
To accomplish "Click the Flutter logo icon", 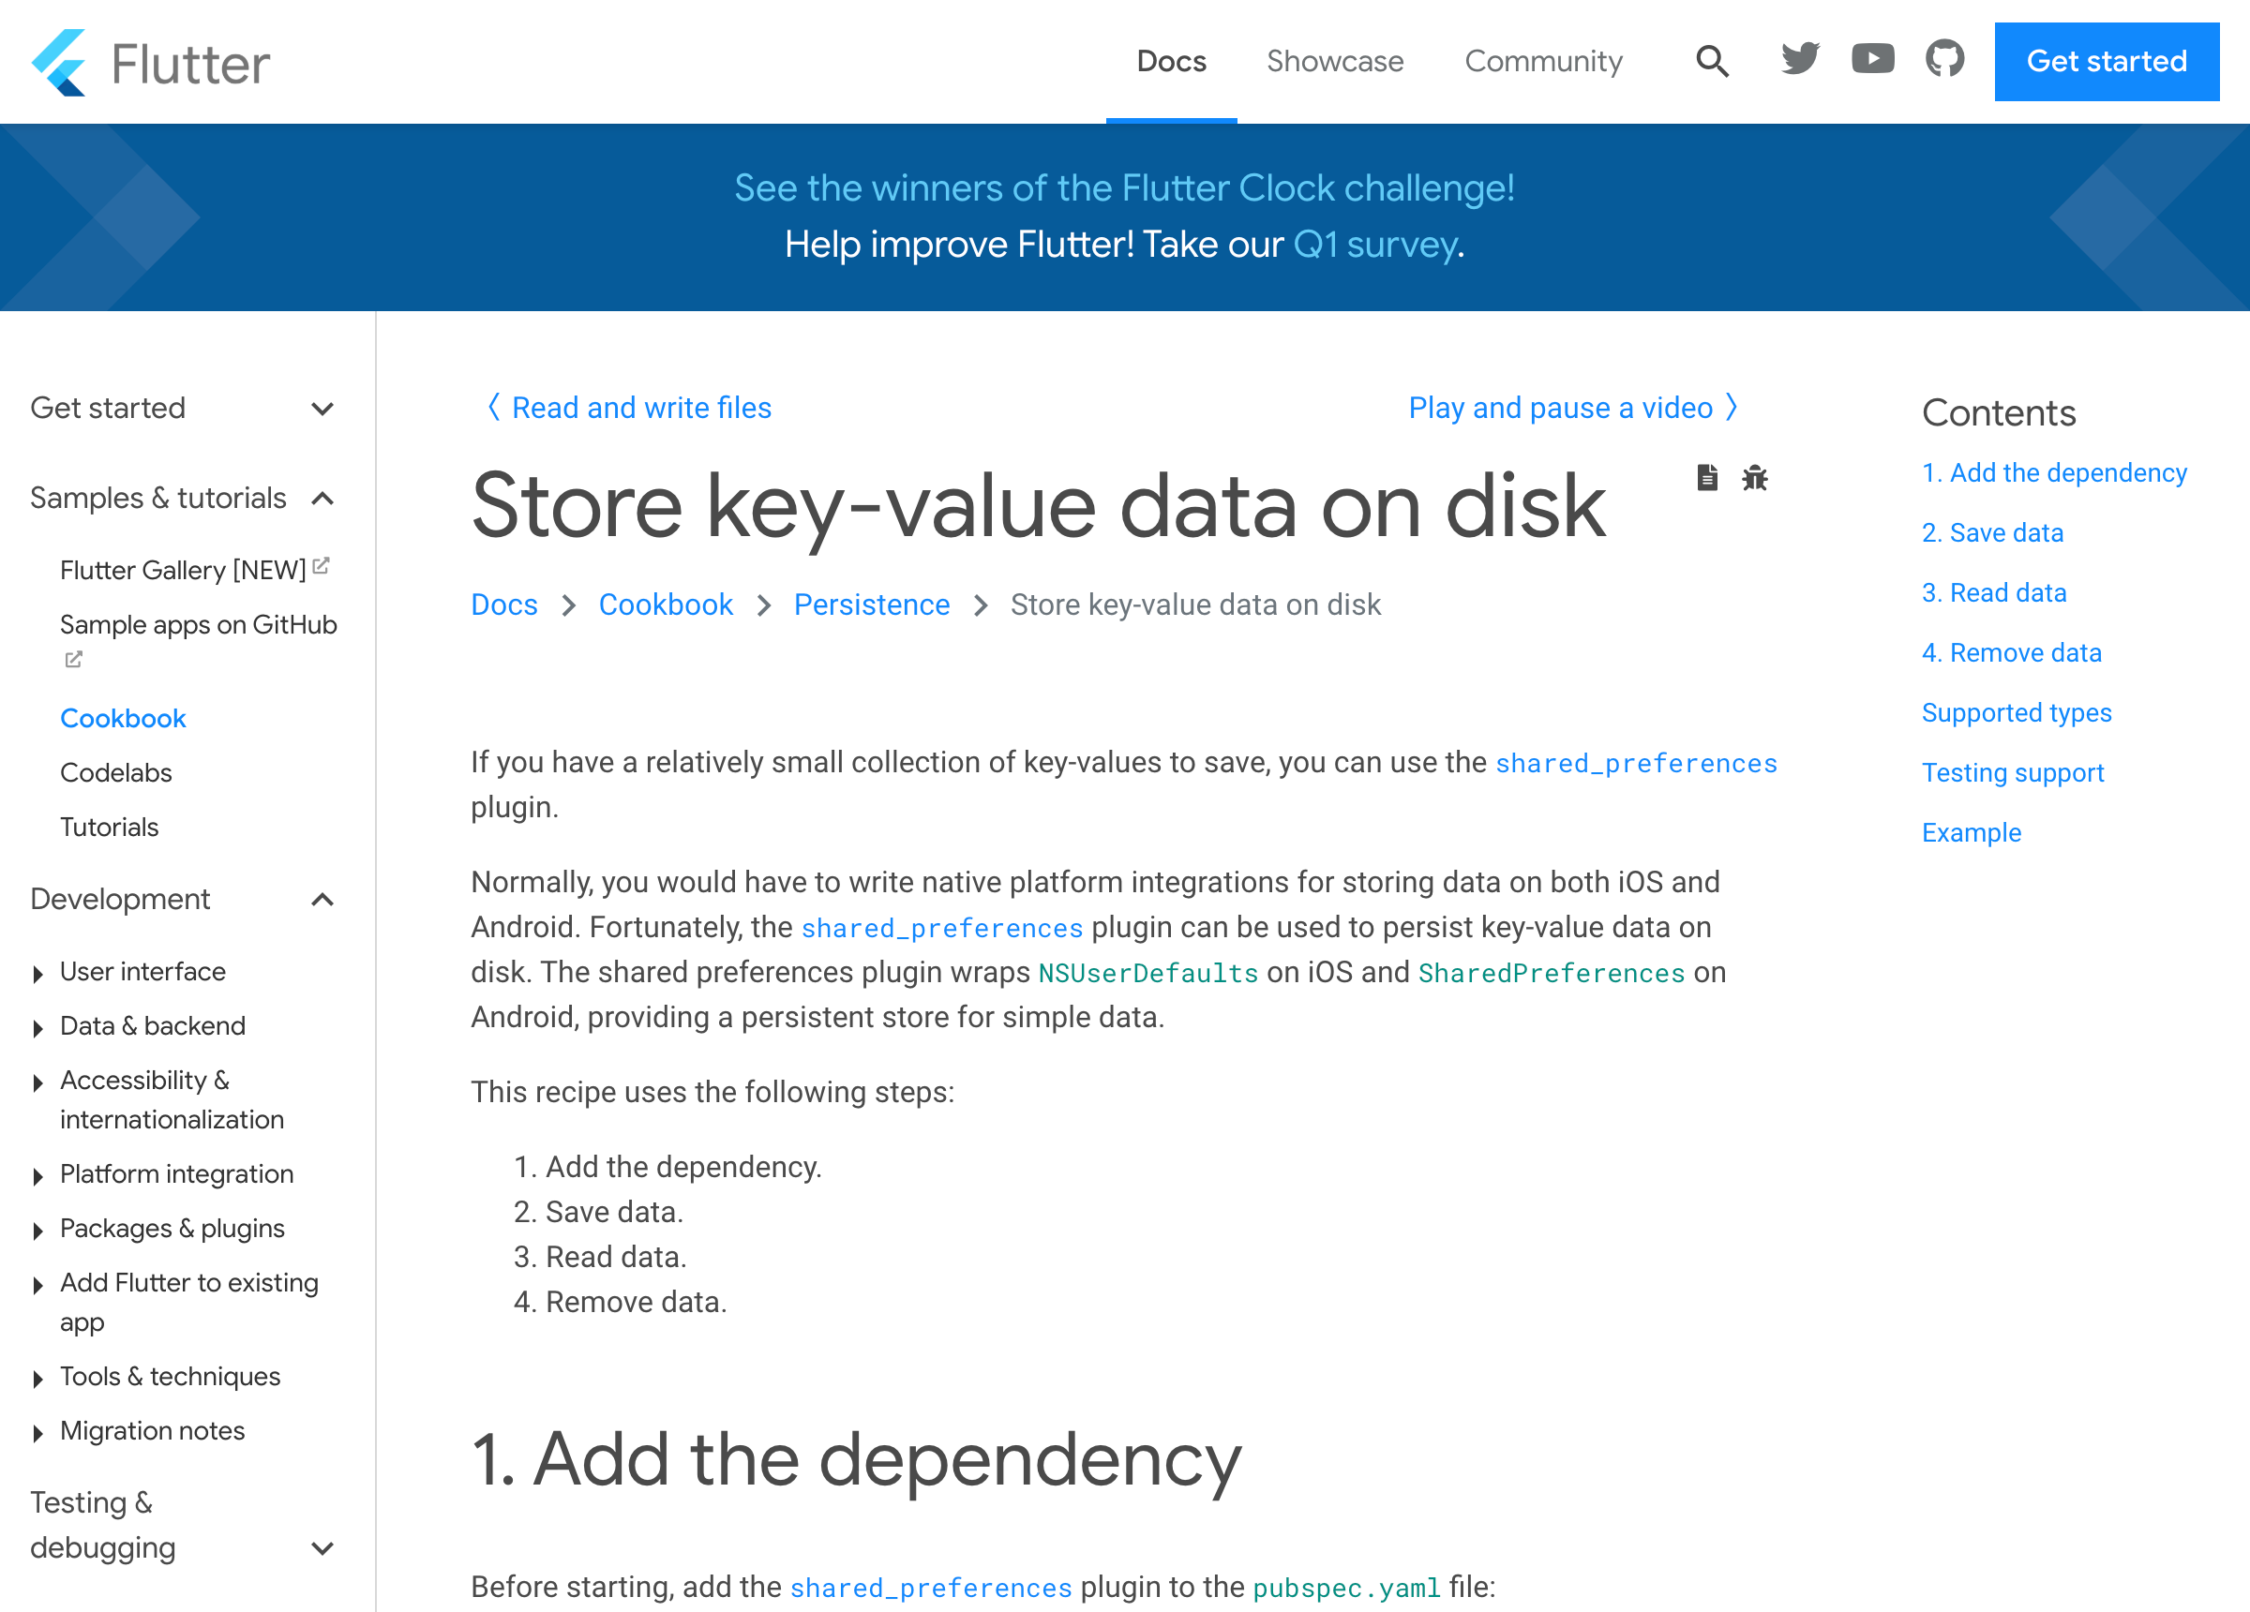I will coord(59,63).
